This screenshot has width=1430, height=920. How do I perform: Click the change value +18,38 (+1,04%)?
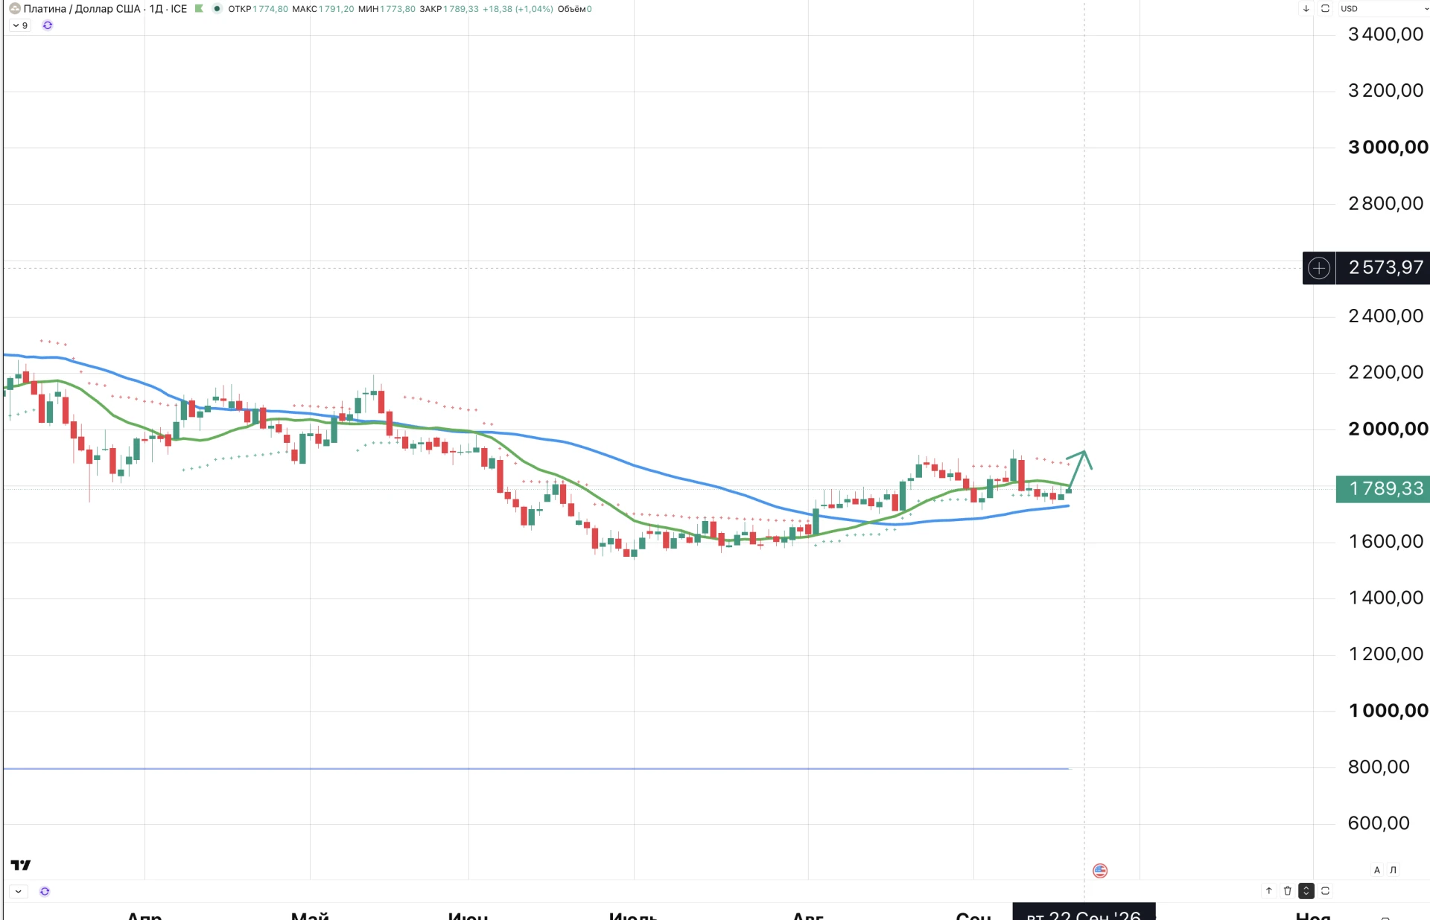point(518,9)
